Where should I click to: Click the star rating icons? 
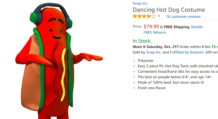coord(144,16)
